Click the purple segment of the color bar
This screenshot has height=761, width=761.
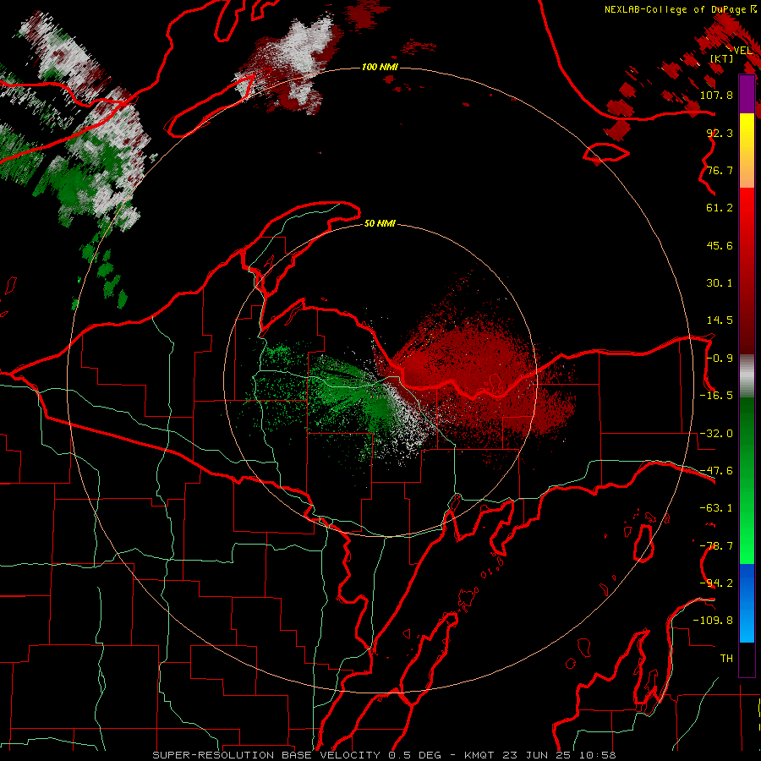pyautogui.click(x=747, y=94)
